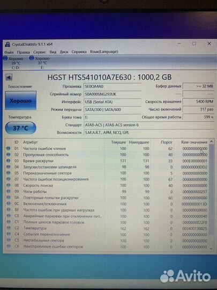Click status dot for Нестабильные сектора row
217x290 pixels.
[x=9, y=240]
